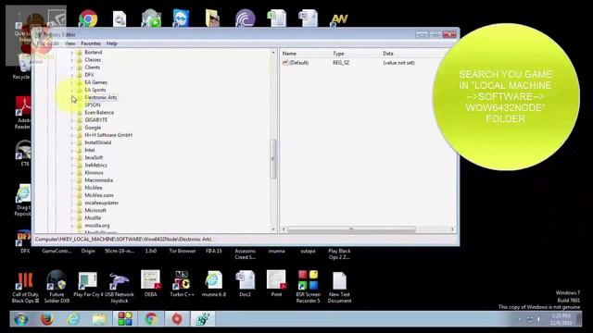Viewport: 593px width, 333px height.
Task: Switch to Chrome on the taskbar
Action: tap(151, 319)
